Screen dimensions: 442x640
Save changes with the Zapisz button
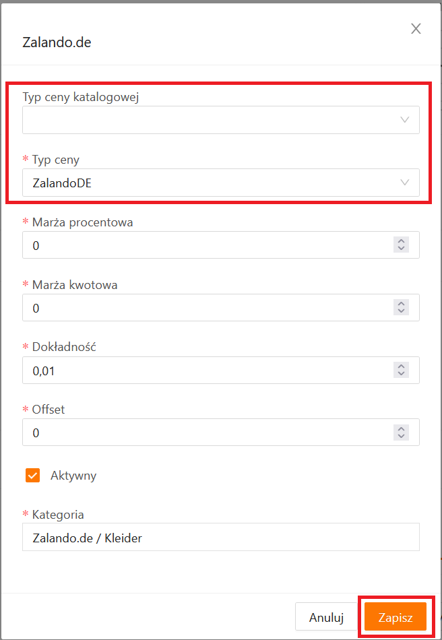(x=396, y=617)
